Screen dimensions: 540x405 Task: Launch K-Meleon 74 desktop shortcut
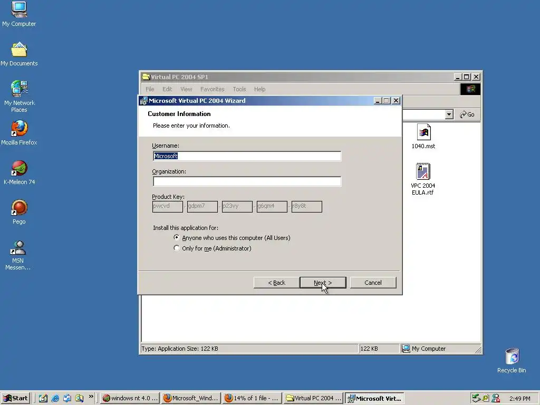pos(19,172)
